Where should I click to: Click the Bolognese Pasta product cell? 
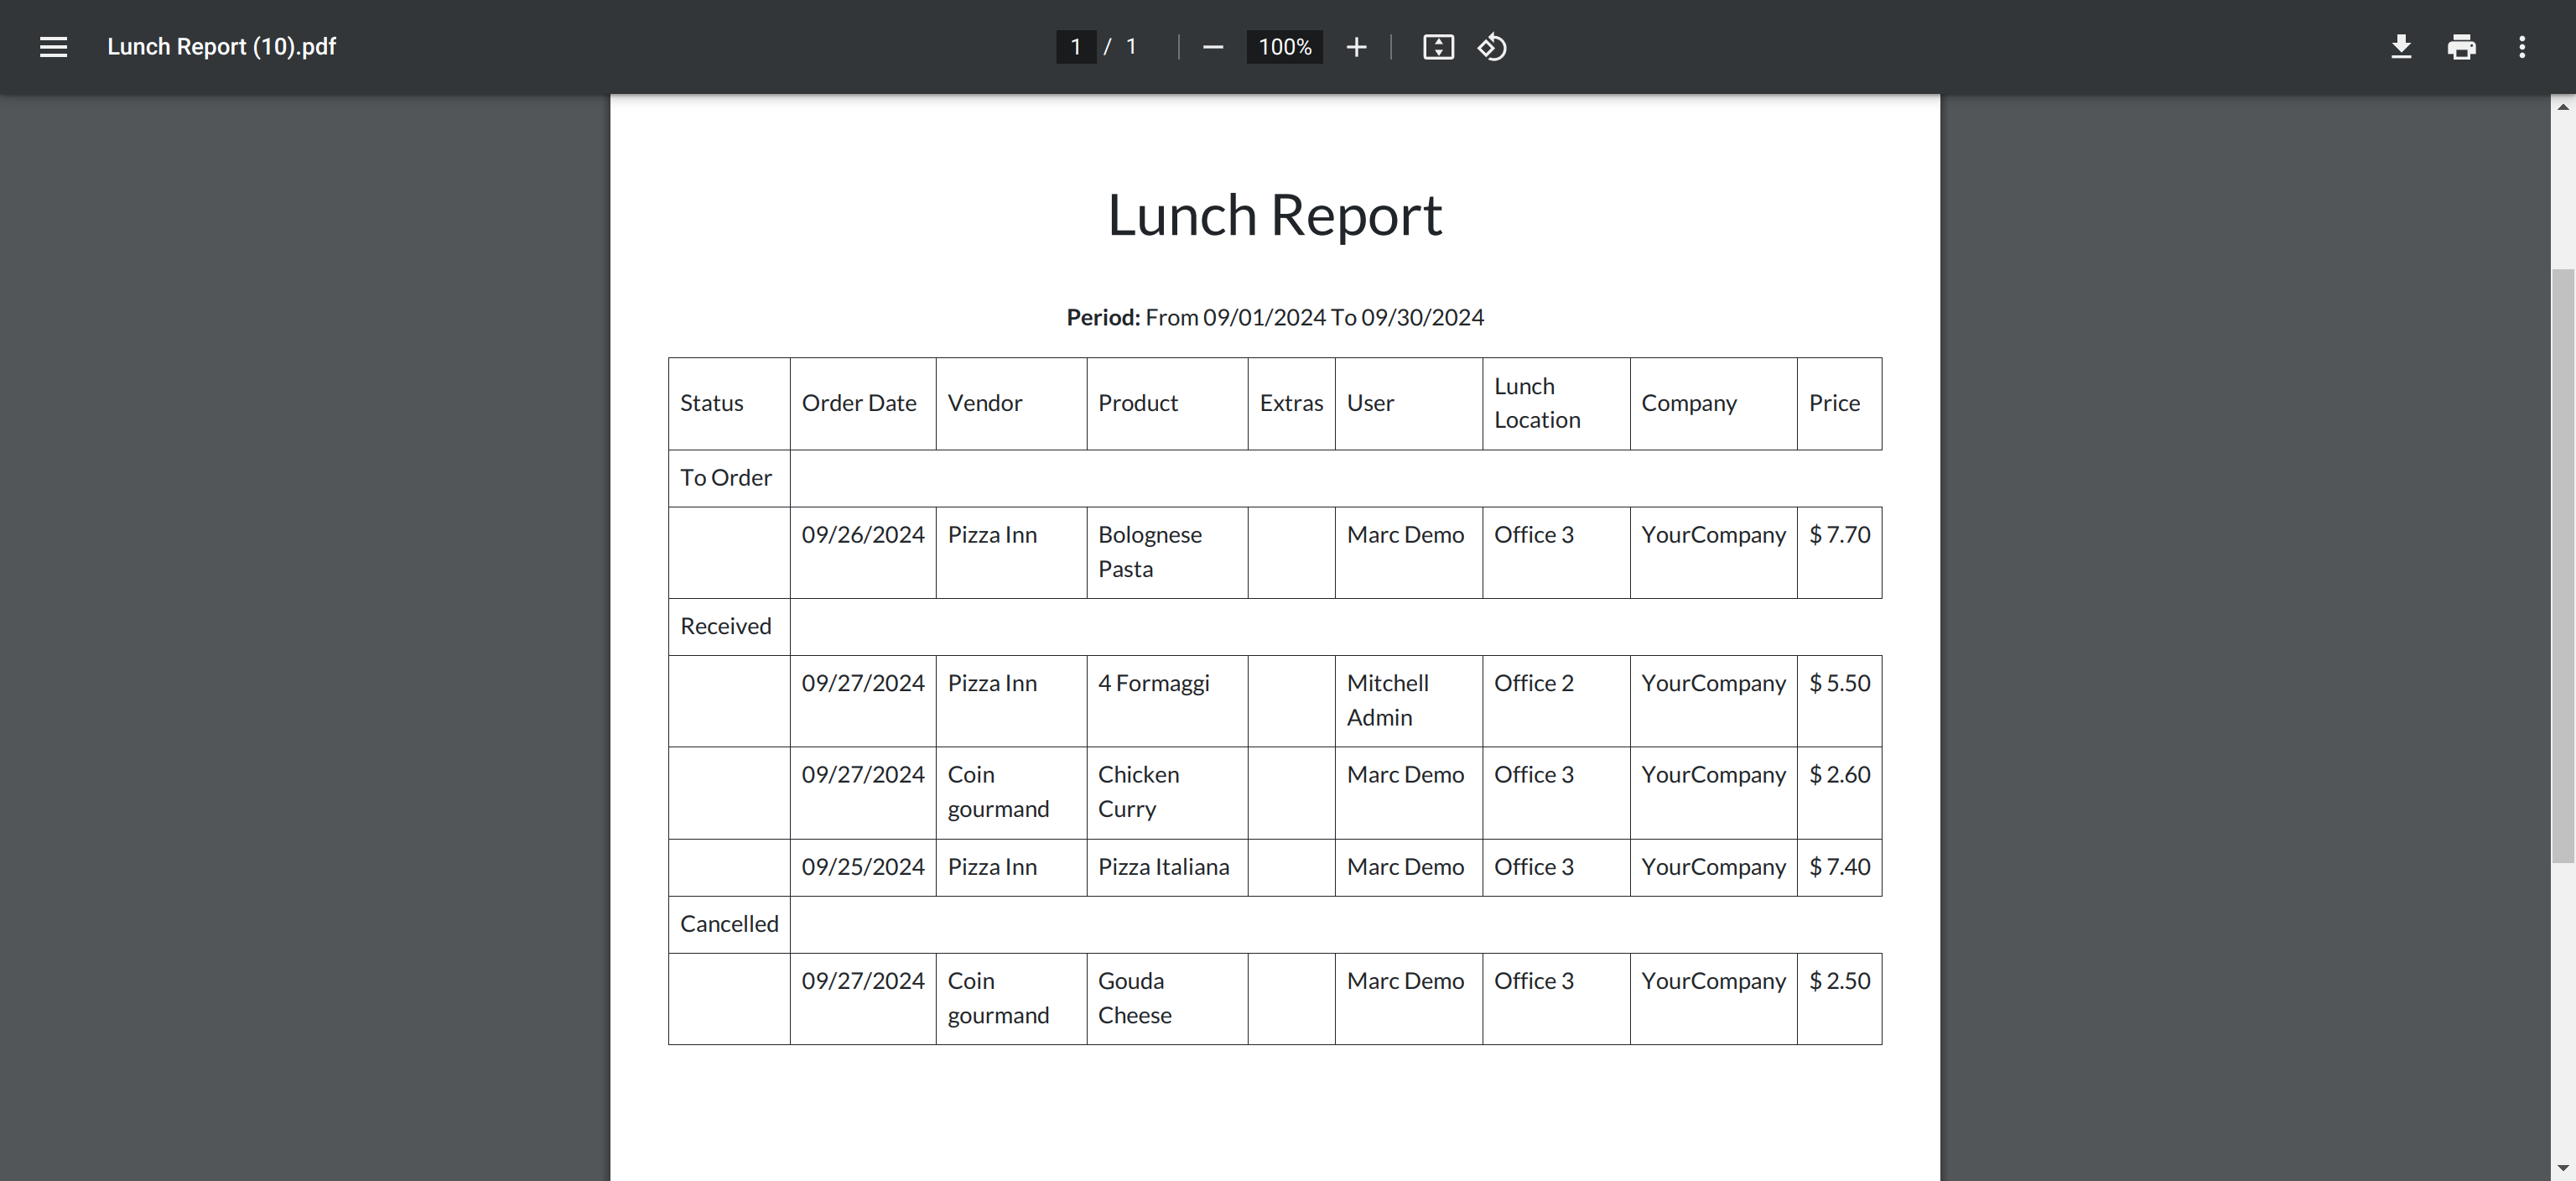click(x=1150, y=552)
